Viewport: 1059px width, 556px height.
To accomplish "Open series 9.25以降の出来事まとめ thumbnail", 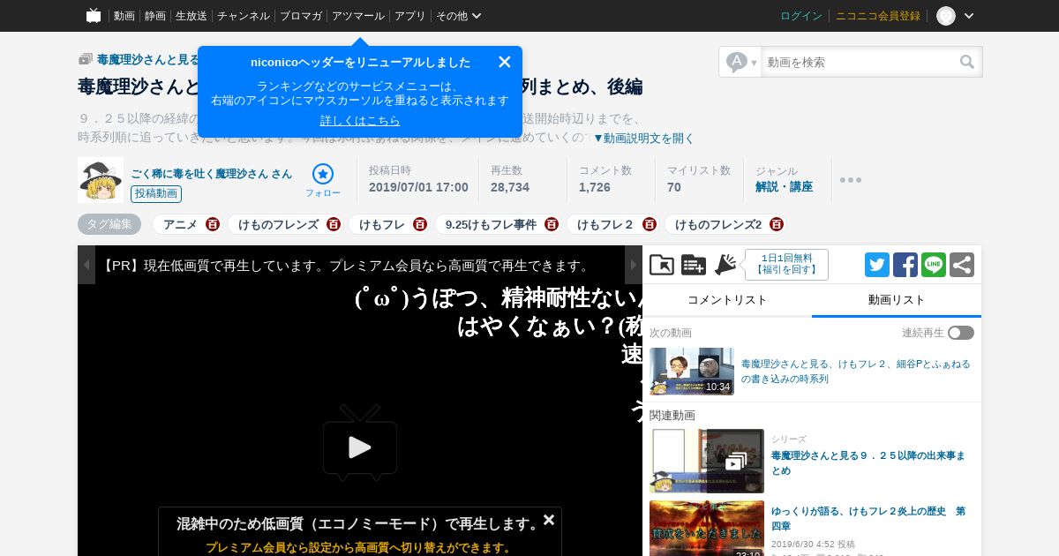I will [707, 461].
